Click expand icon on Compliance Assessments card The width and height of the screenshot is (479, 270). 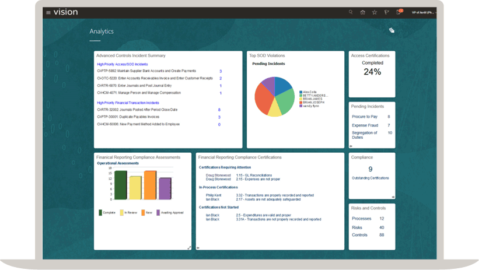point(189,247)
